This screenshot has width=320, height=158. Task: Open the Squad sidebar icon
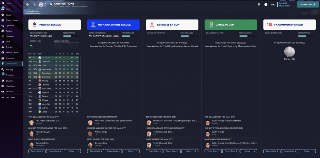(3, 15)
